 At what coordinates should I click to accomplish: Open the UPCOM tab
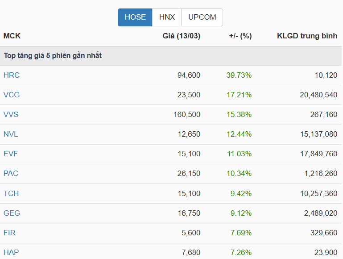click(x=202, y=17)
